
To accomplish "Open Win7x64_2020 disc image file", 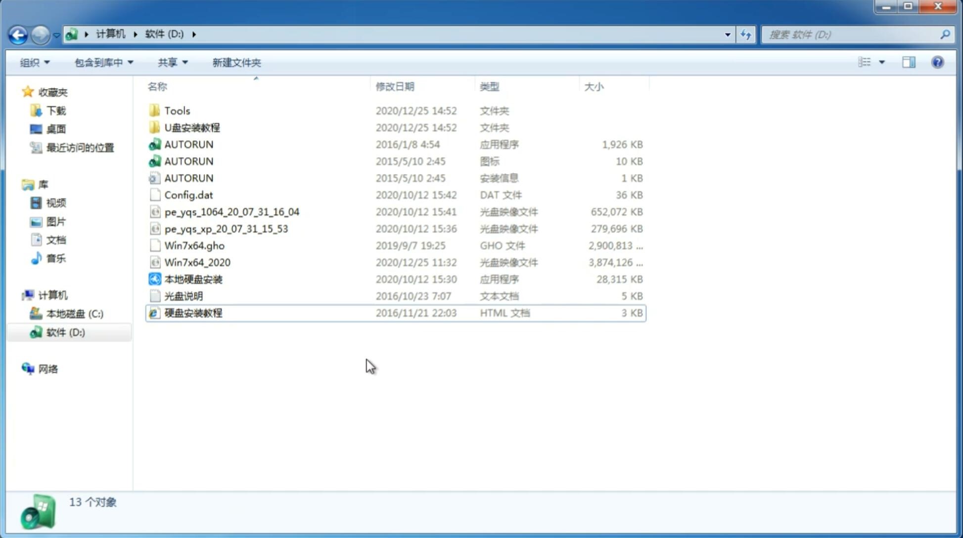I will coord(196,263).
